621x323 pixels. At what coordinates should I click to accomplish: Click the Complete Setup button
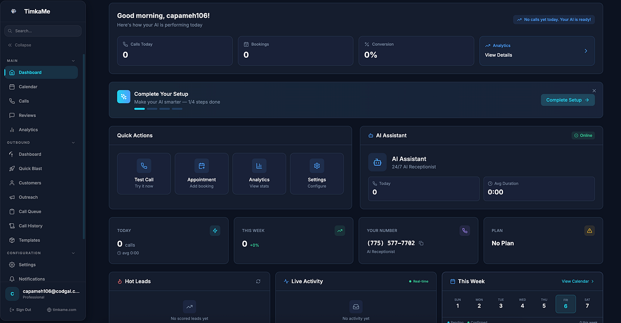(568, 100)
